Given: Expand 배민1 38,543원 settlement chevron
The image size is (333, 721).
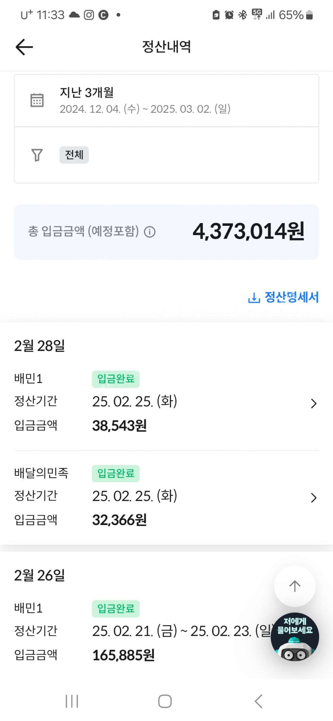Looking at the screenshot, I should click(313, 403).
